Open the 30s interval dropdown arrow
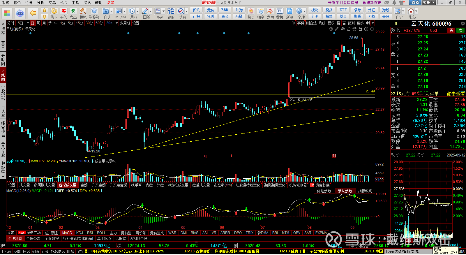 (116, 23)
